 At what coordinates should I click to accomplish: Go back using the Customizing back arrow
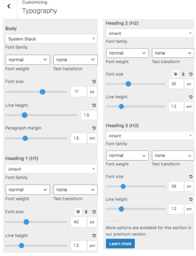tap(9, 6)
